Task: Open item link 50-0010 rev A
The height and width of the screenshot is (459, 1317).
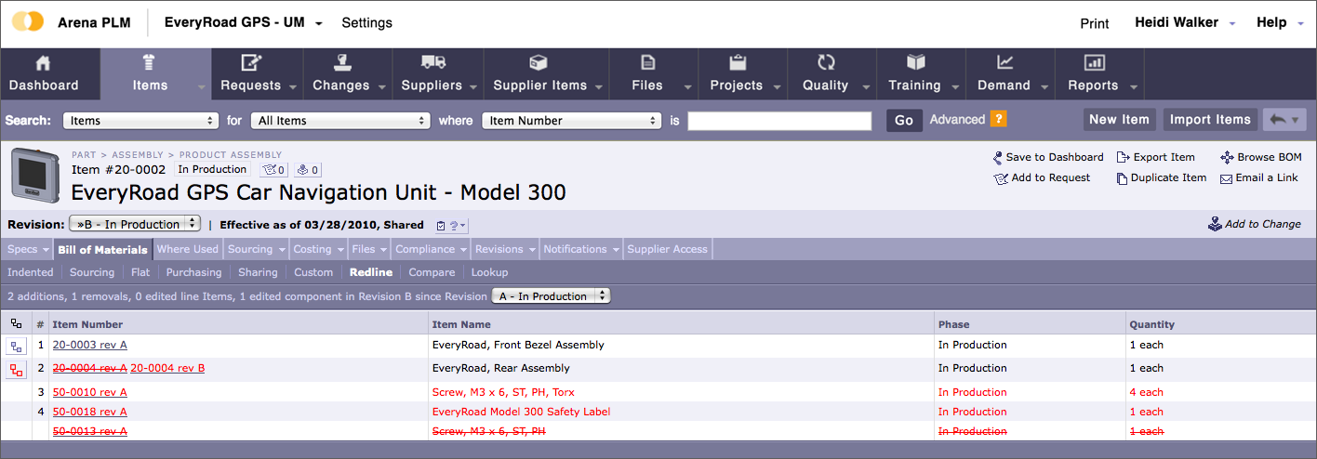Action: click(x=90, y=392)
